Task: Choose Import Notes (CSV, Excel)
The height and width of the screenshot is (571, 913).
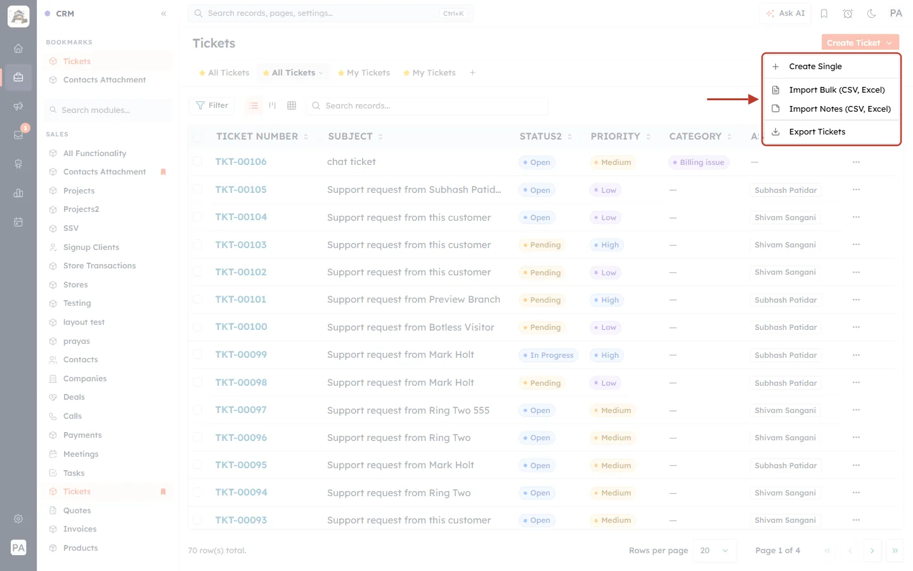Action: coord(831,109)
